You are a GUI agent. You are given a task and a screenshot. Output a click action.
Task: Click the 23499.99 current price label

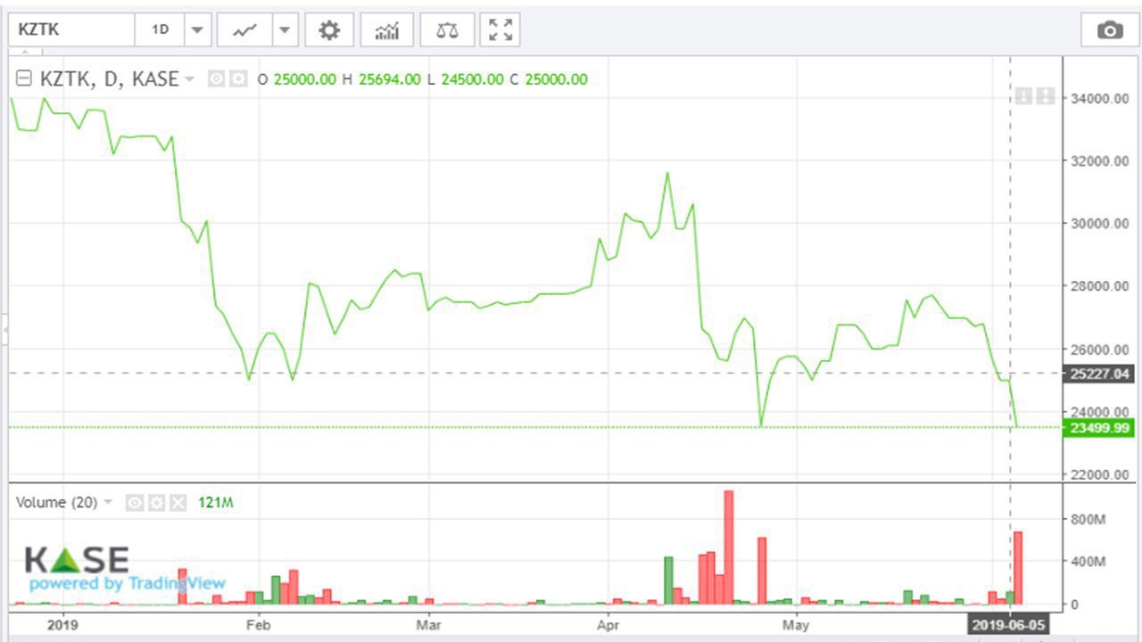point(1098,429)
